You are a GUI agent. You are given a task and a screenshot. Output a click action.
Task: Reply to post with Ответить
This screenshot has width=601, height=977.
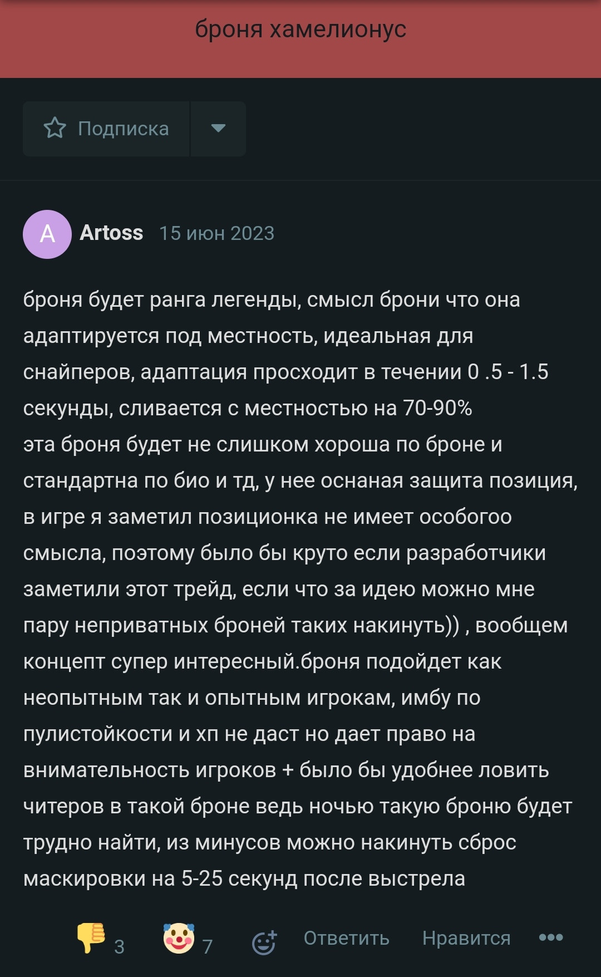point(346,938)
